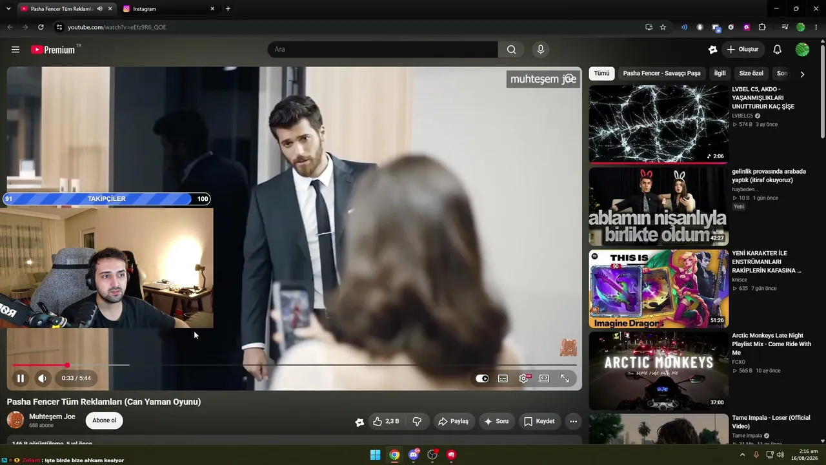This screenshot has height=465, width=826.
Task: Select the Pasha Fencer - Savaşçı Paşa chip
Action: click(x=661, y=74)
